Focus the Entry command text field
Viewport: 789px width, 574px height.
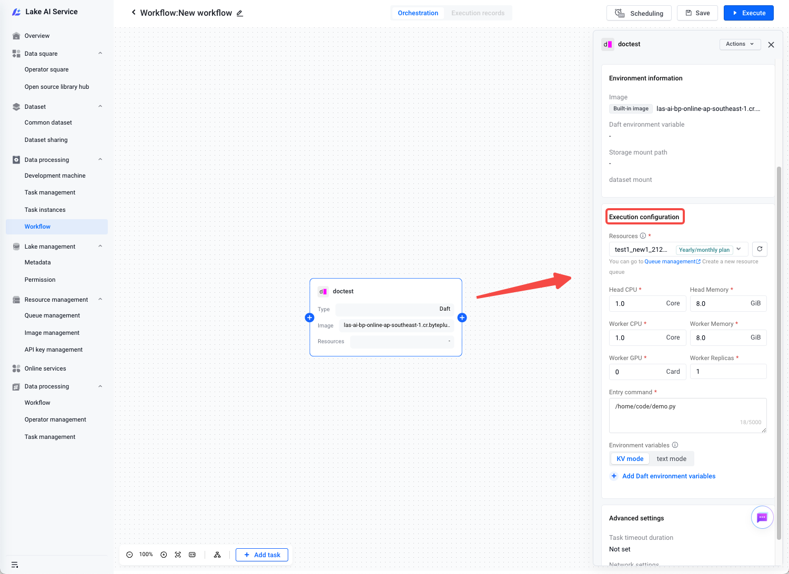point(687,415)
